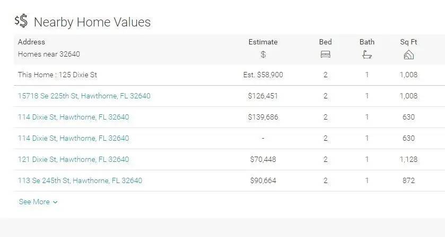Click the Sq Ft column header label
The width and height of the screenshot is (445, 237).
pos(408,42)
